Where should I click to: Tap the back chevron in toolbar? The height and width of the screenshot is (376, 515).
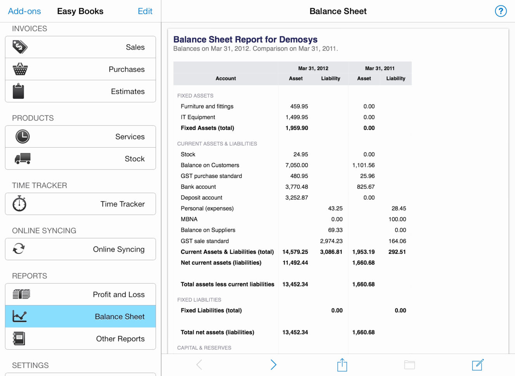(199, 364)
